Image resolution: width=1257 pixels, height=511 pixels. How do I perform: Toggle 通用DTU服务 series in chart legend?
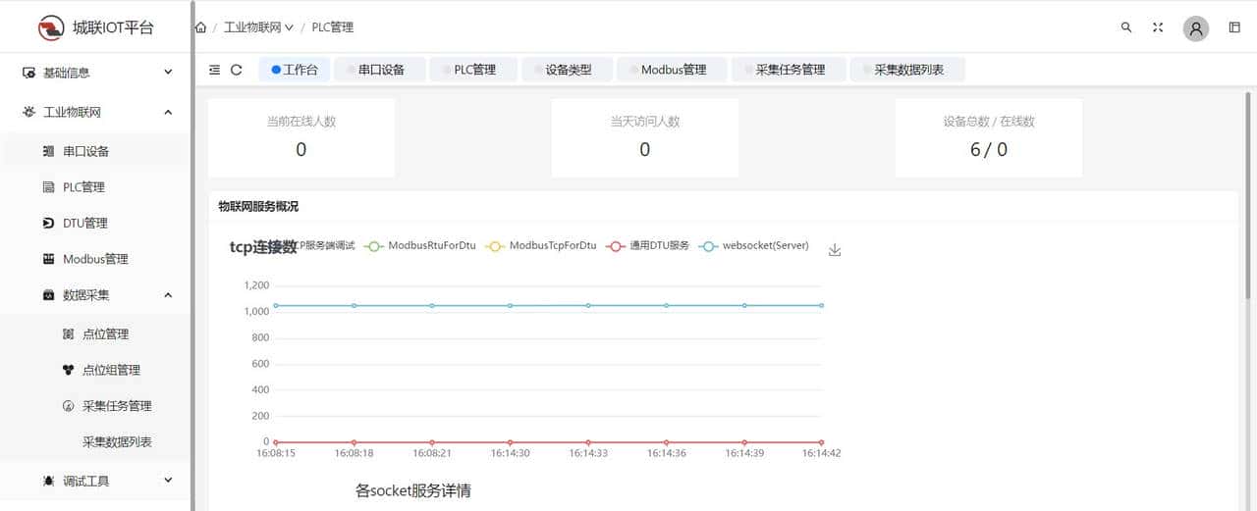coord(647,246)
